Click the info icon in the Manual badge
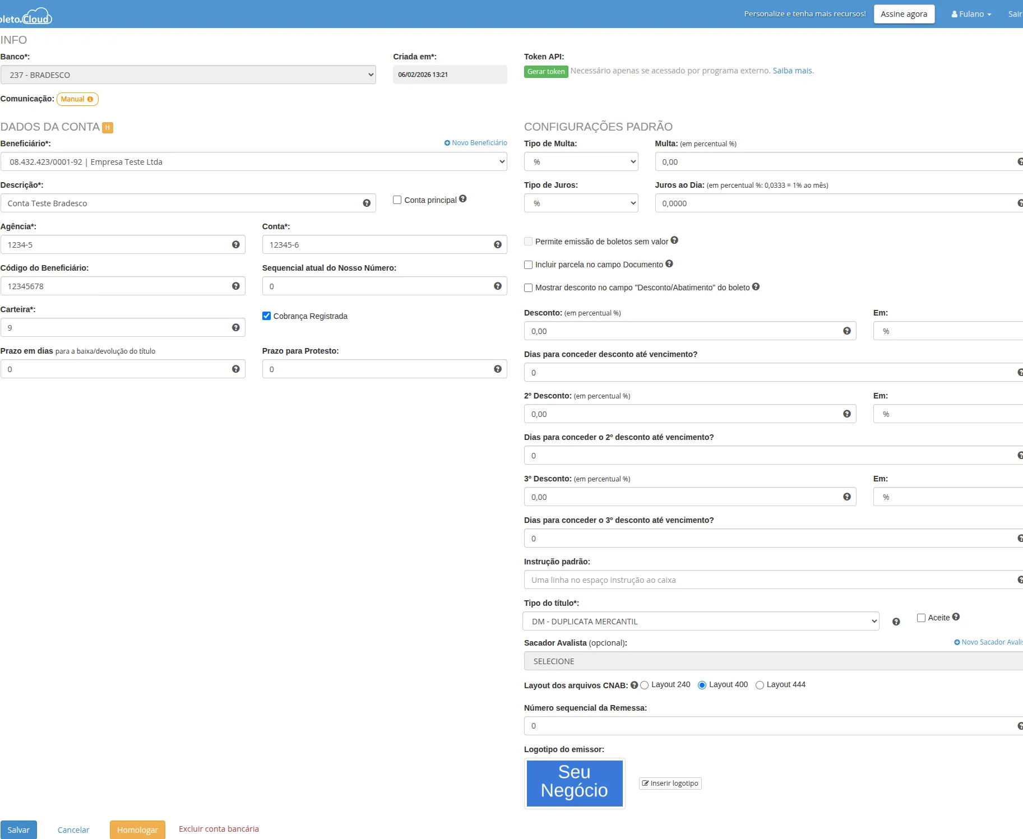This screenshot has height=839, width=1023. pos(90,99)
